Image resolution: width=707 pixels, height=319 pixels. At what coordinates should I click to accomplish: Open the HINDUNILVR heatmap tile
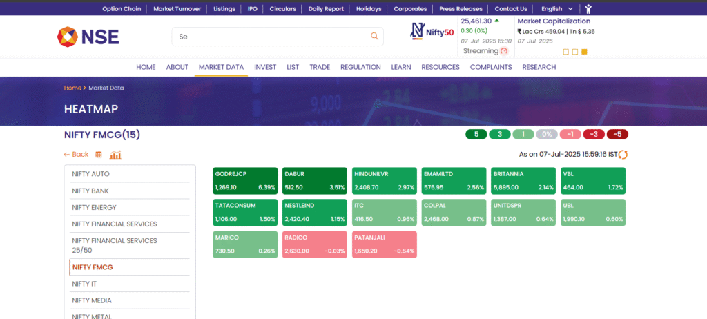click(385, 181)
